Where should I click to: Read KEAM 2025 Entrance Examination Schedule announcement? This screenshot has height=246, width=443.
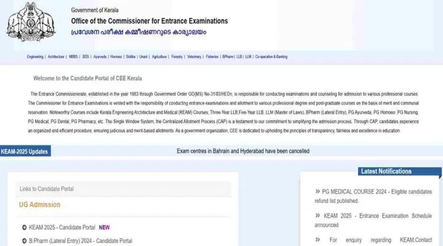tap(373, 220)
